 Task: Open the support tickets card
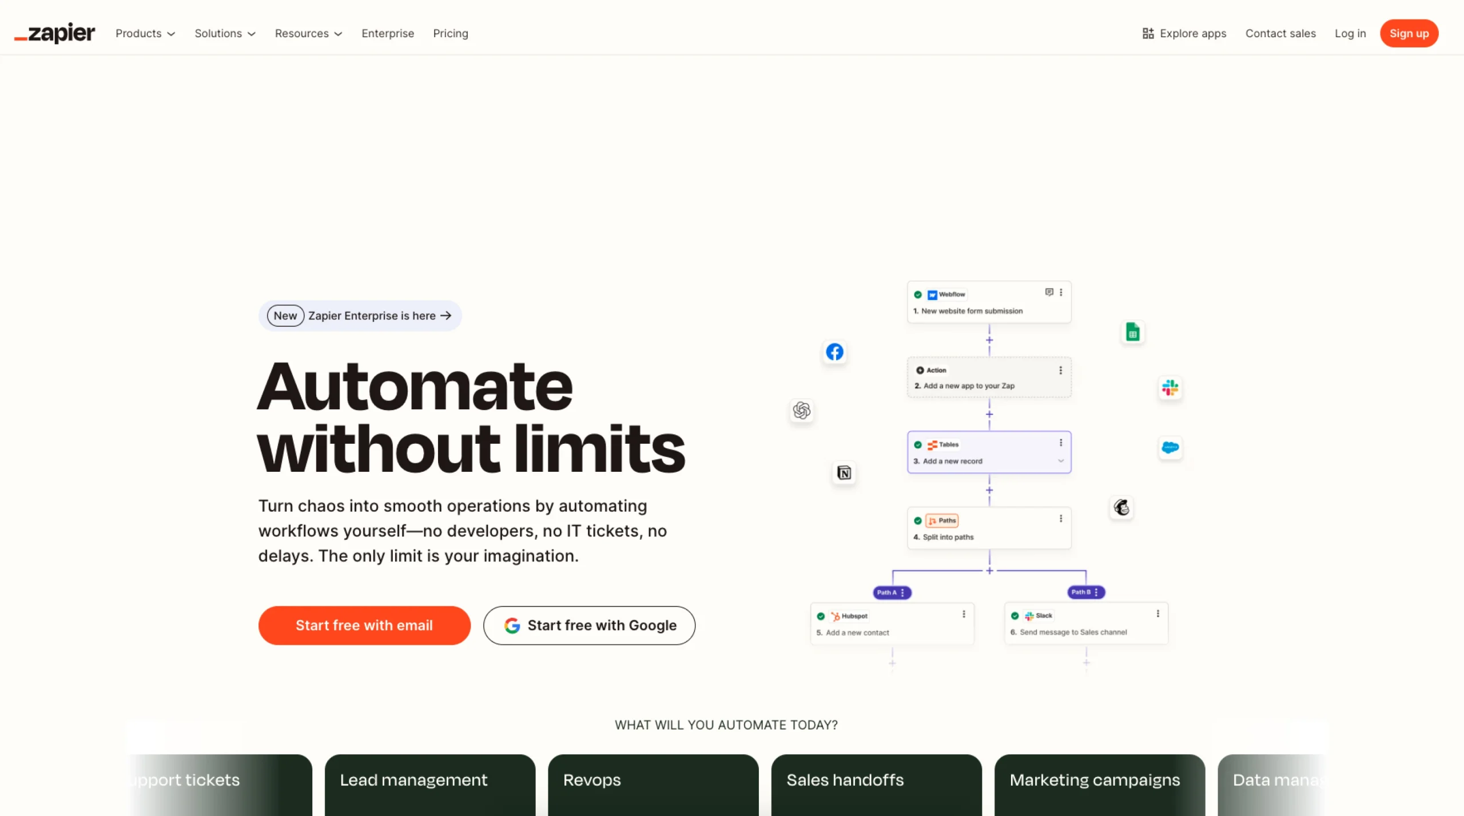tap(221, 785)
